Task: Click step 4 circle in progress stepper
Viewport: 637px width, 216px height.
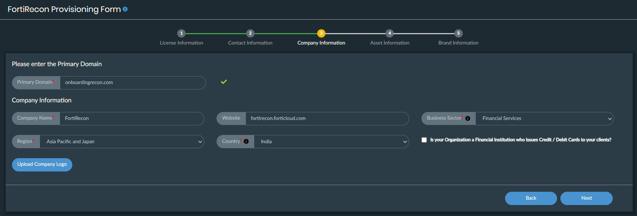Action: point(389,33)
